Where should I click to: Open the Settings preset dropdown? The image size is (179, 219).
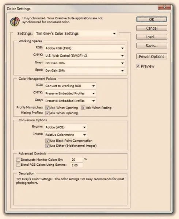click(76, 34)
